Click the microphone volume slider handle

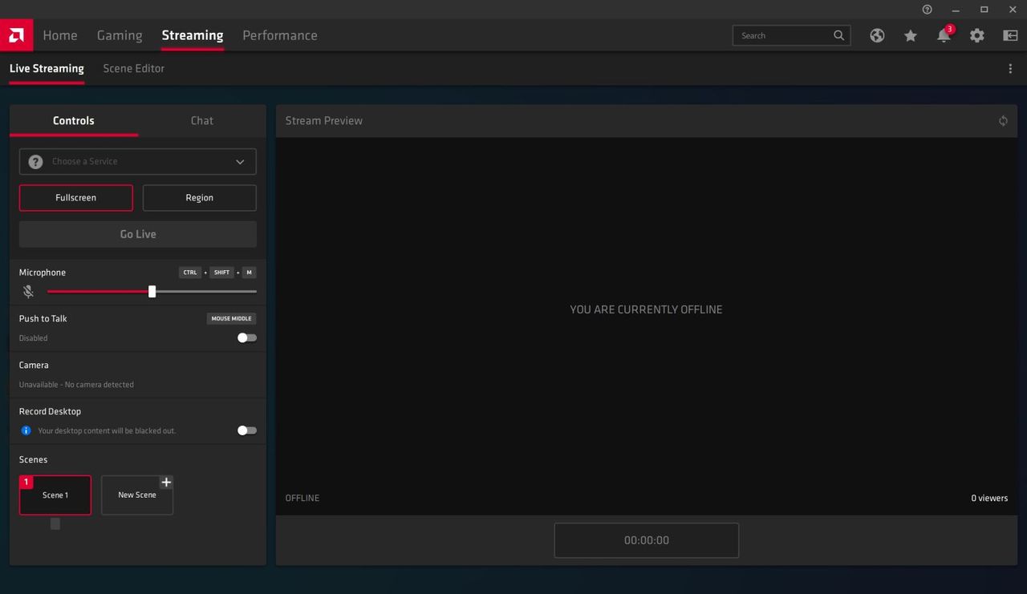(152, 292)
